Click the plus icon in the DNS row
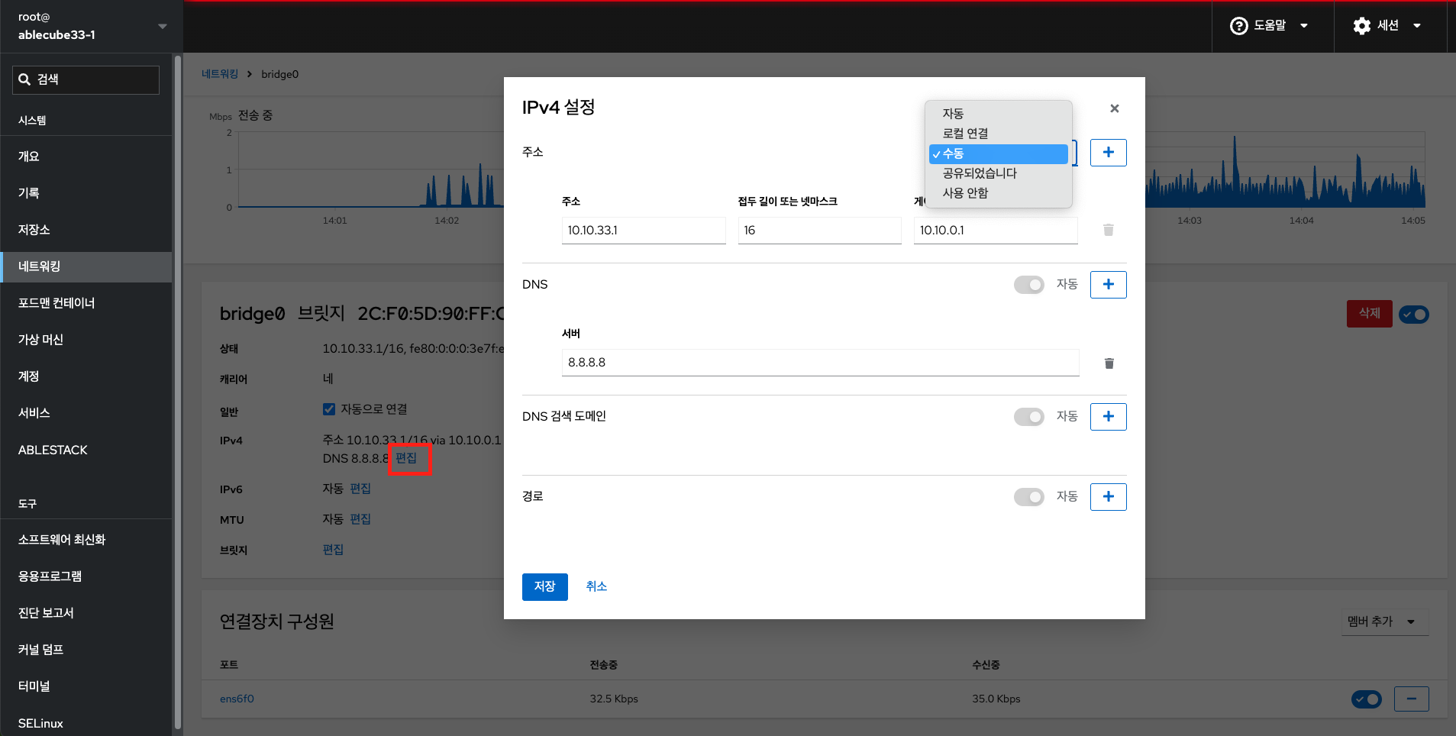Screen dimensions: 1456x736 [x=1108, y=285]
